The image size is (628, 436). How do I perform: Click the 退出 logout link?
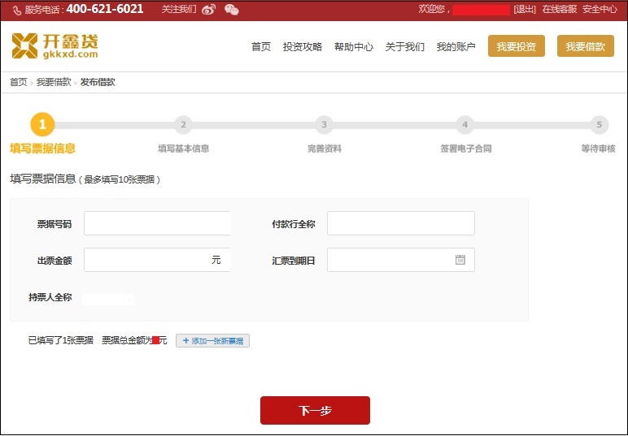[525, 10]
